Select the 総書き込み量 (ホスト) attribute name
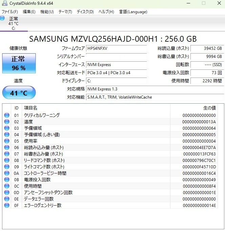The width and height of the screenshot is (225, 231). point(43,154)
